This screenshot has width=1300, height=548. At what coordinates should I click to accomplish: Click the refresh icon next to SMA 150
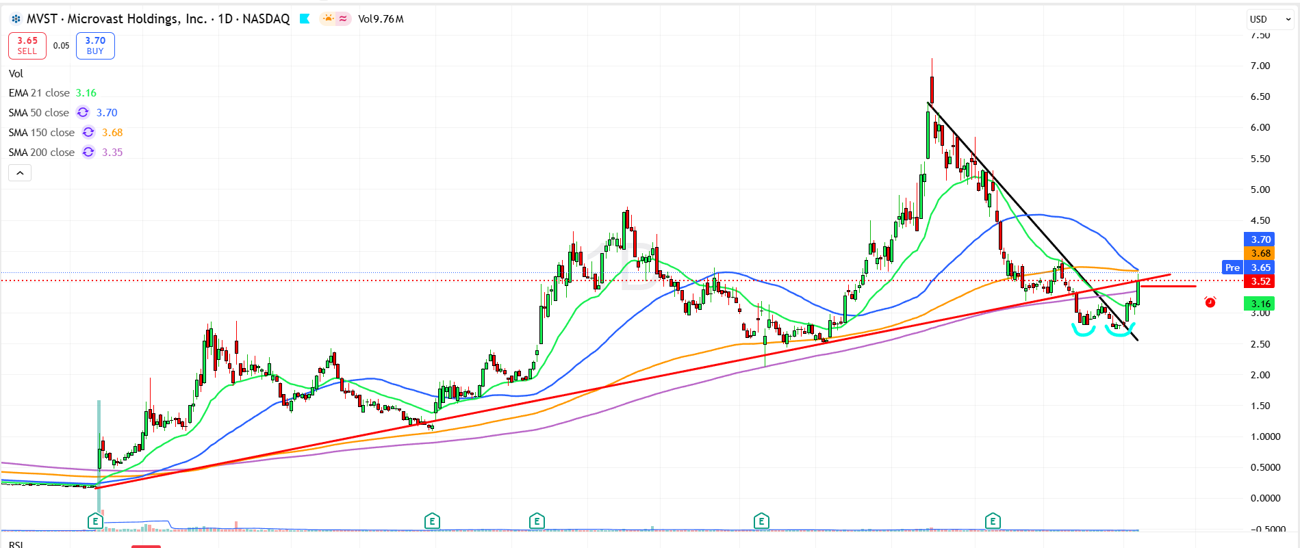(88, 132)
